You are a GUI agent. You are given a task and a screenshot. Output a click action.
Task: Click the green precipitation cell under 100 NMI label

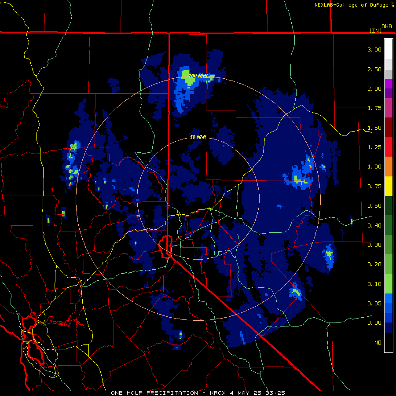pos(188,80)
